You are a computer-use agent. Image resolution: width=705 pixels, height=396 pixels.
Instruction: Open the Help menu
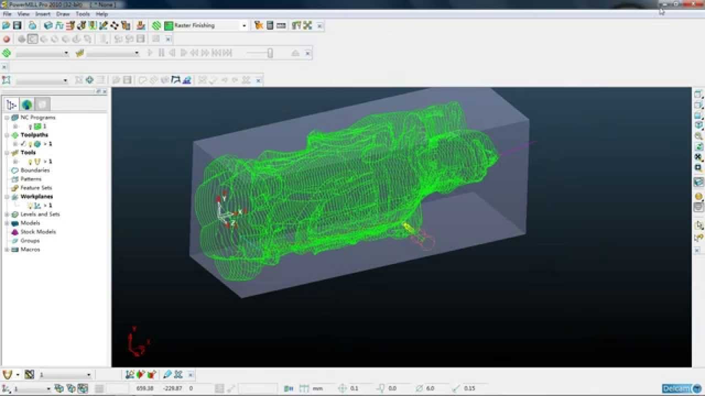[102, 14]
